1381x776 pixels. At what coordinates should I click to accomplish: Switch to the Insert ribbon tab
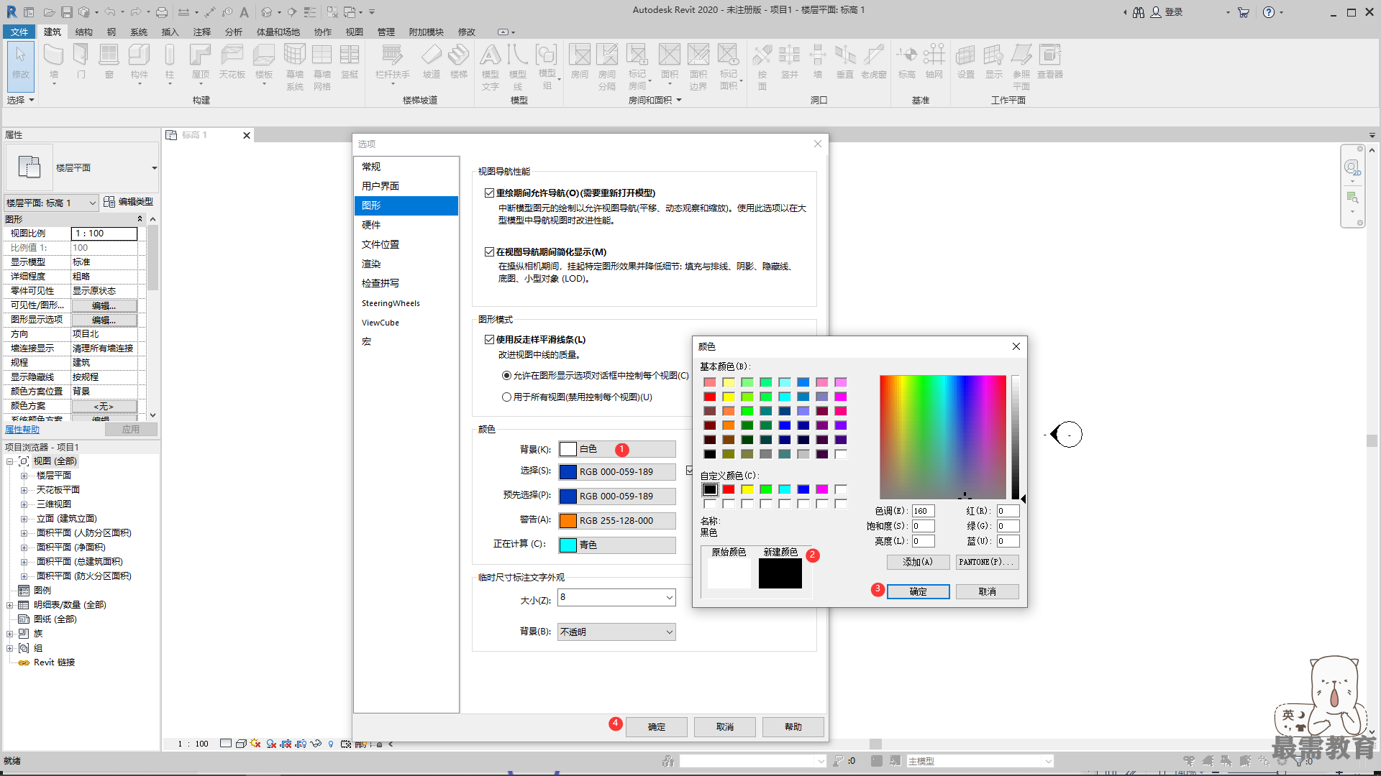coord(170,32)
